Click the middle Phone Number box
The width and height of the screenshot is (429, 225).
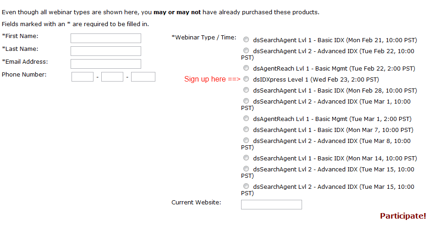(112, 77)
